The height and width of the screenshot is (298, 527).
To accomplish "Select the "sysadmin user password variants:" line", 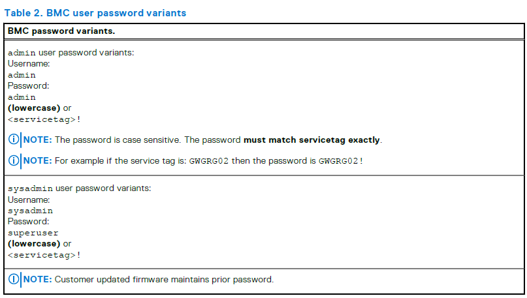I will pyautogui.click(x=79, y=188).
